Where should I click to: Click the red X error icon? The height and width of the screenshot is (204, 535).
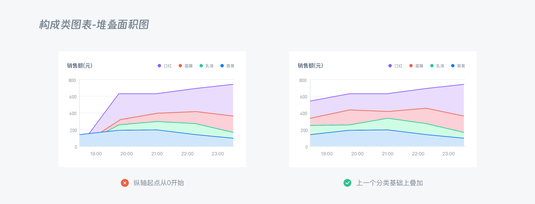(125, 183)
